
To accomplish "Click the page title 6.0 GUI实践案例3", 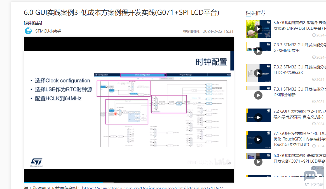I will (121, 13).
